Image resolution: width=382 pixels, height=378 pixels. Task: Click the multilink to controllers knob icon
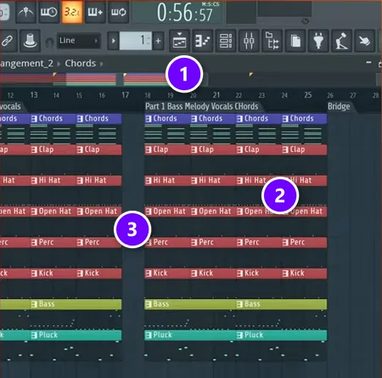30,41
